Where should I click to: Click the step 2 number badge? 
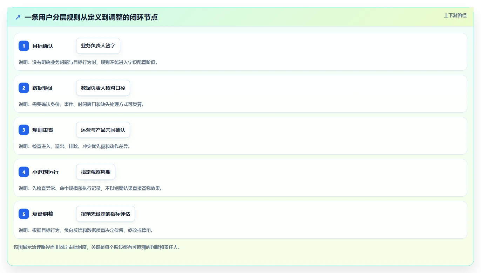click(24, 88)
